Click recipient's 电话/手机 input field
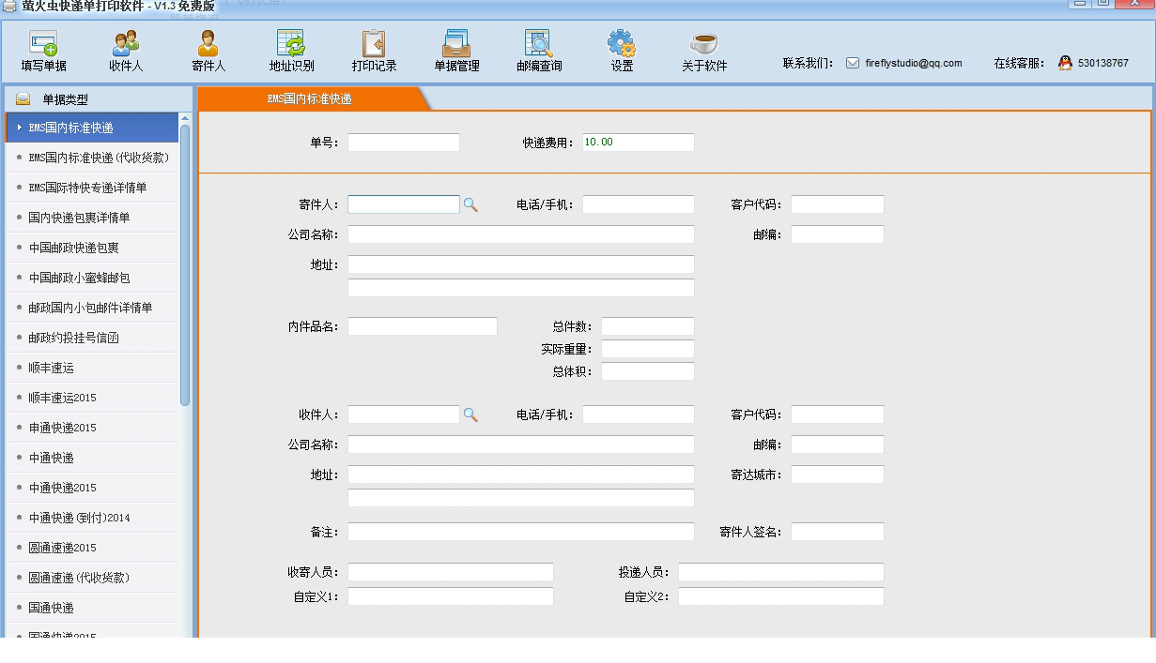Image resolution: width=1156 pixels, height=663 pixels. point(639,414)
